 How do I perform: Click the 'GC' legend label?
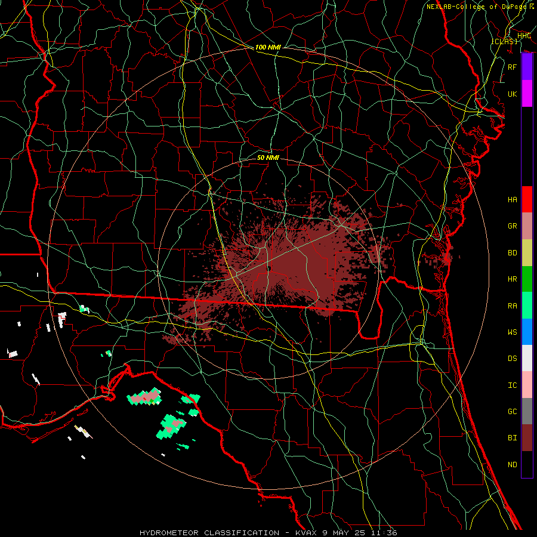(x=513, y=411)
